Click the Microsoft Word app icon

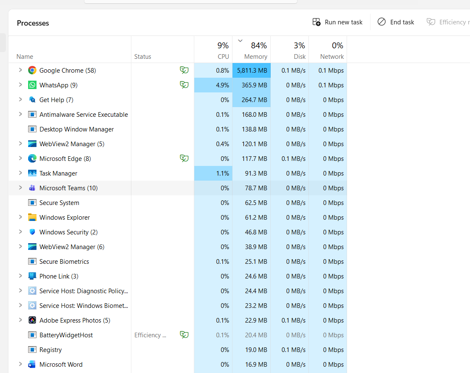32,364
